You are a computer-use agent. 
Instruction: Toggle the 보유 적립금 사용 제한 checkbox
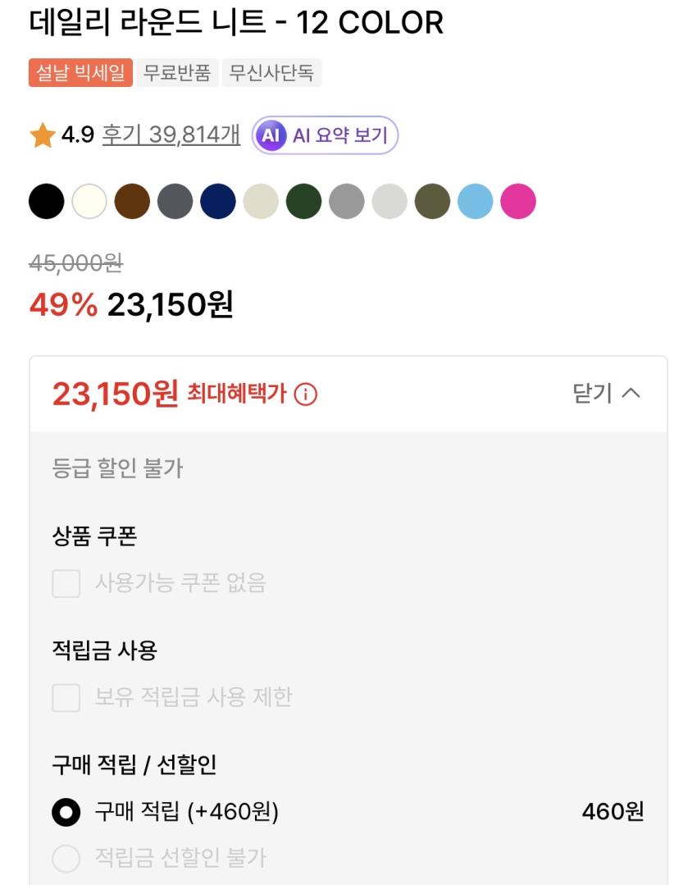point(66,698)
